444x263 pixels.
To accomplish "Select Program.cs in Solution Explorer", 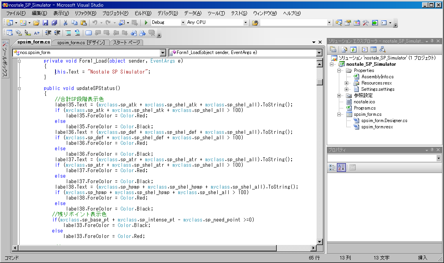I will 365,108.
